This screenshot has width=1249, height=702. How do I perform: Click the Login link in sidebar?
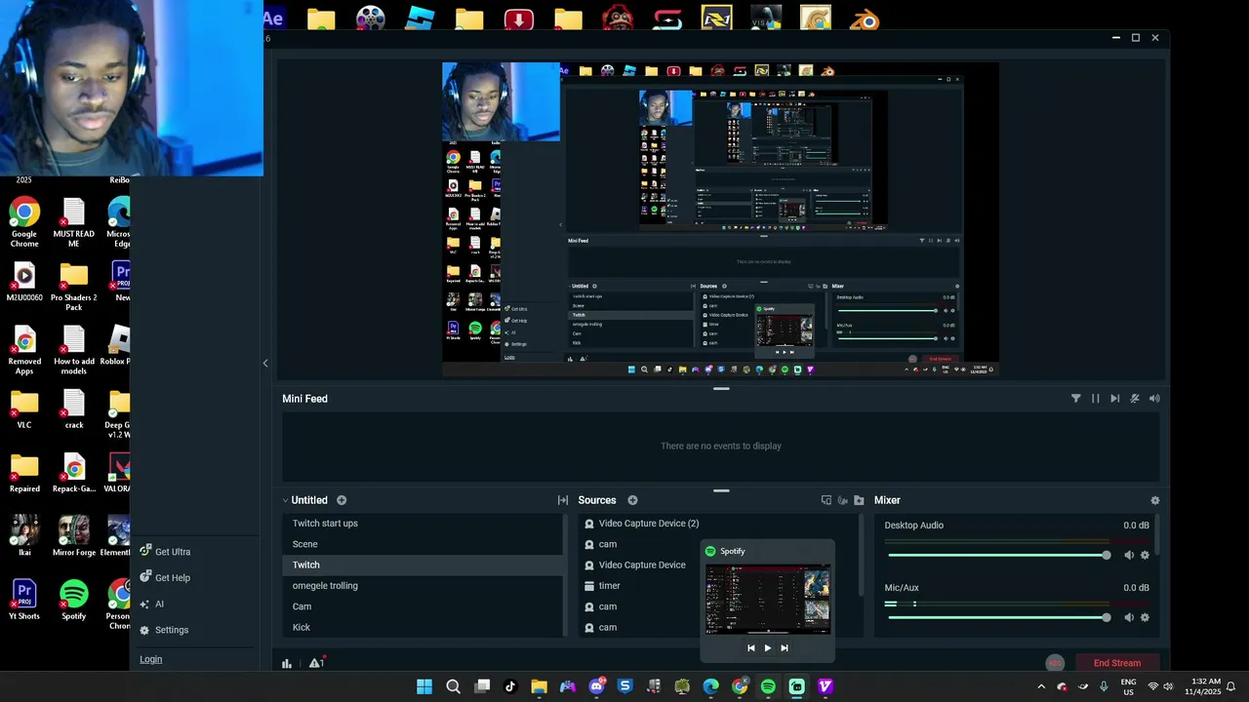click(150, 659)
